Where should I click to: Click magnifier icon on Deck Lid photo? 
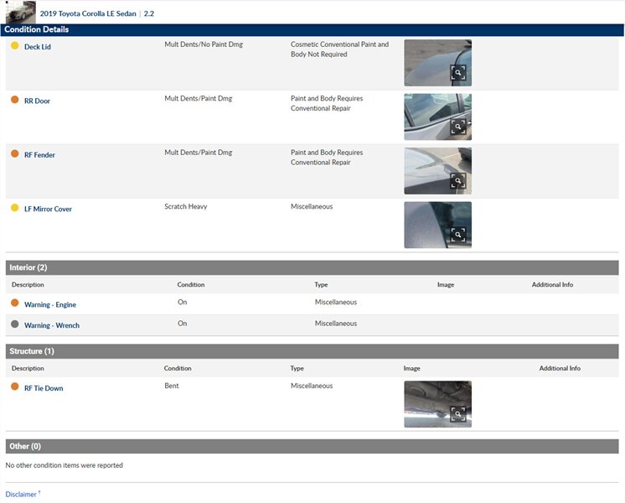[457, 73]
